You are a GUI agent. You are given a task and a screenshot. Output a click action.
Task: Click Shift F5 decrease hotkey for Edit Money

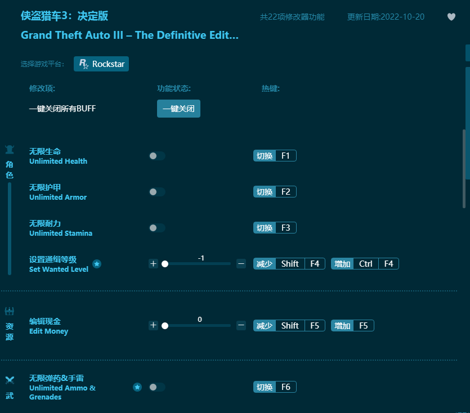[x=289, y=326]
